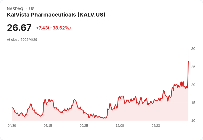Click the +7.43(+38.62%) price change
203x140 pixels.
pos(54,28)
